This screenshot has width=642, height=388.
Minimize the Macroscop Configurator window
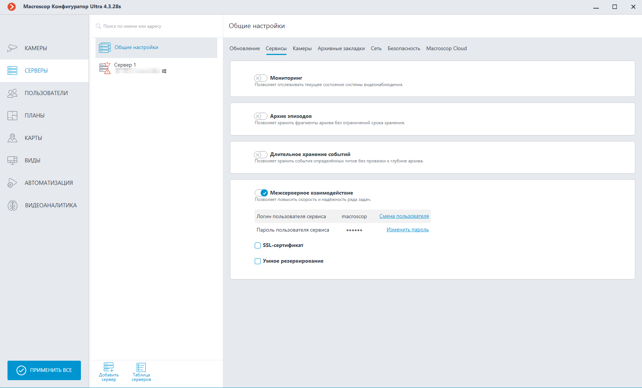596,7
